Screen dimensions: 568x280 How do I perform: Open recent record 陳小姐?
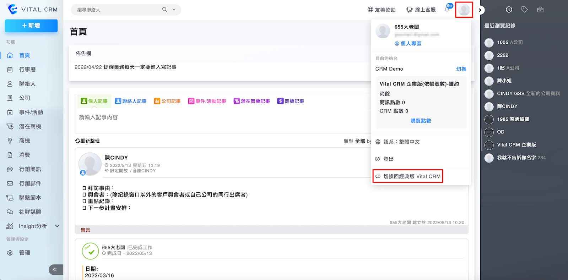tap(498, 81)
